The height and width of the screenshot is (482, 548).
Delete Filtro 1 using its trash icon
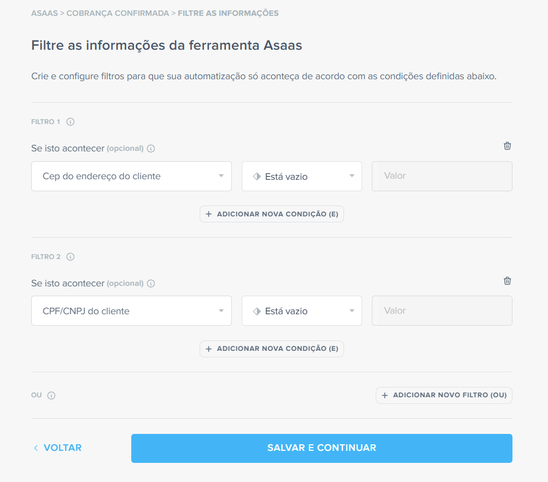507,146
